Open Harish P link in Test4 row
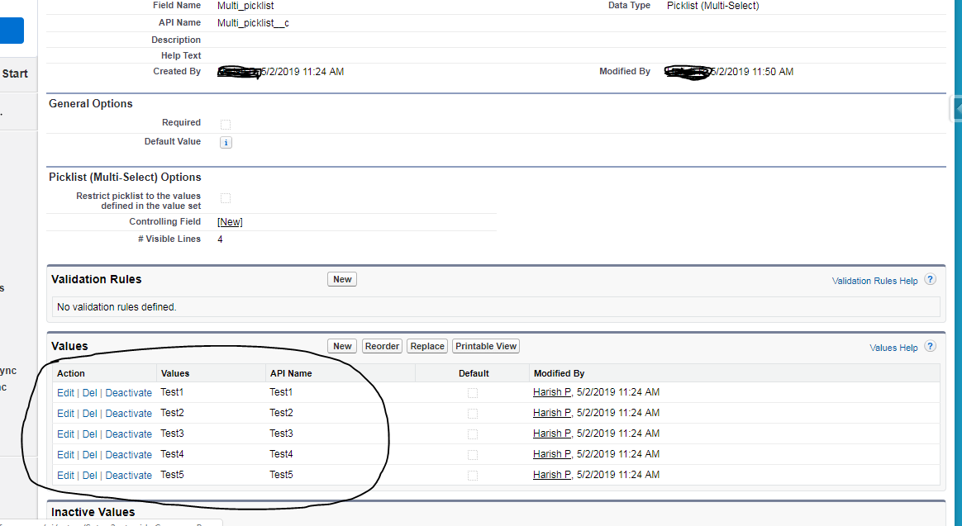This screenshot has width=962, height=526. click(x=552, y=454)
